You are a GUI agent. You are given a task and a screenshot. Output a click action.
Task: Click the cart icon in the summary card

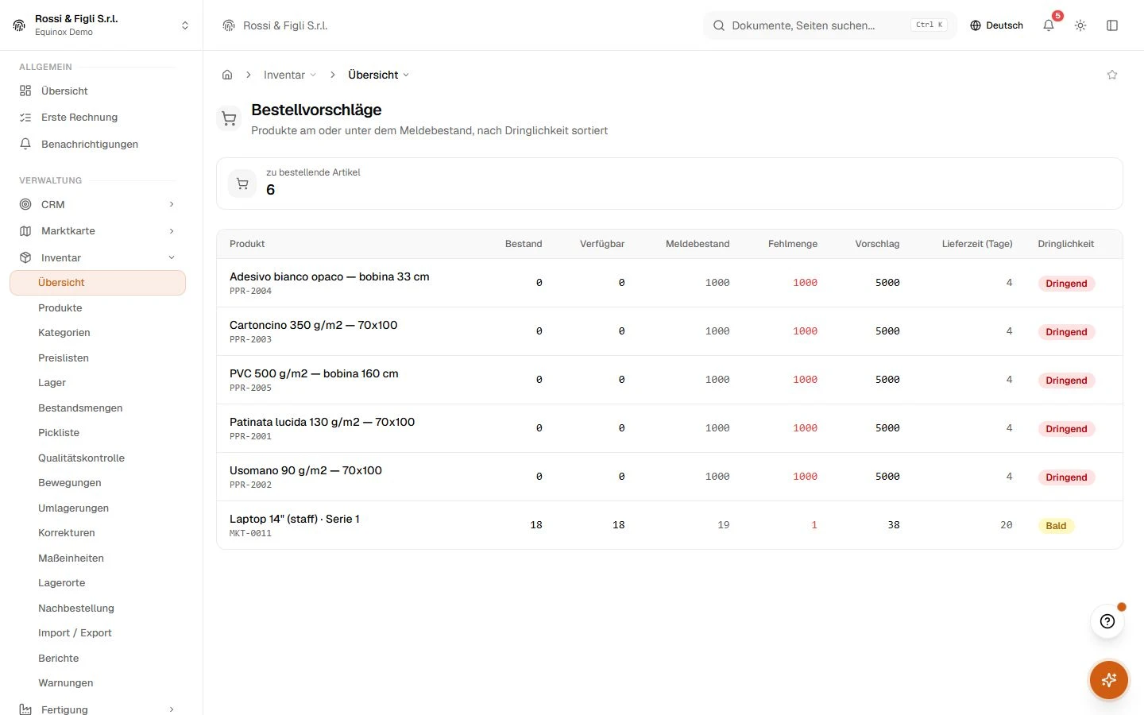click(x=242, y=184)
